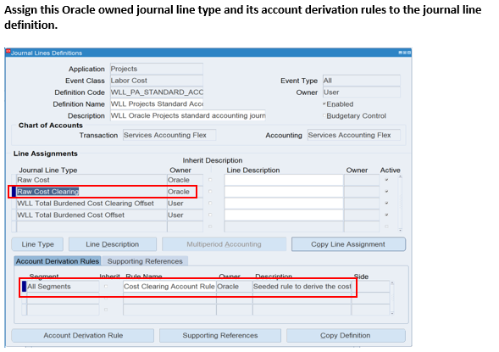Click Line Description field for Raw Cost Clearing
The image size is (499, 352).
tap(284, 192)
